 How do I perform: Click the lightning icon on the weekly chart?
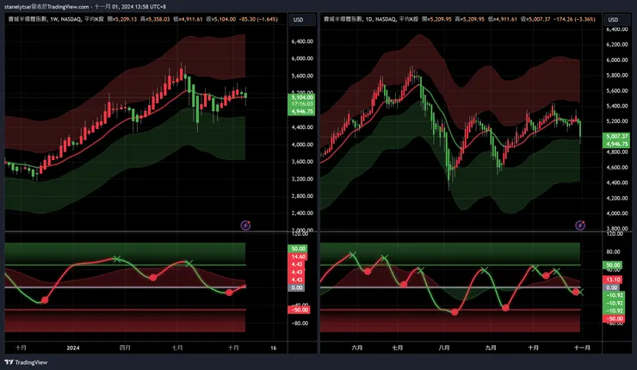(x=245, y=225)
